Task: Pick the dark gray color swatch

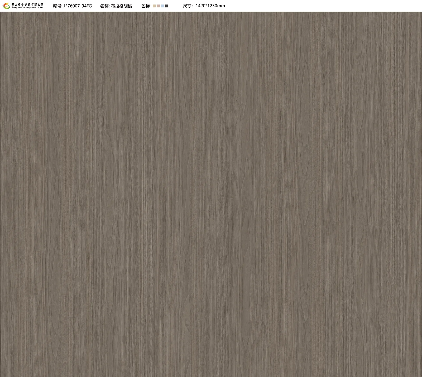Action: click(x=166, y=6)
